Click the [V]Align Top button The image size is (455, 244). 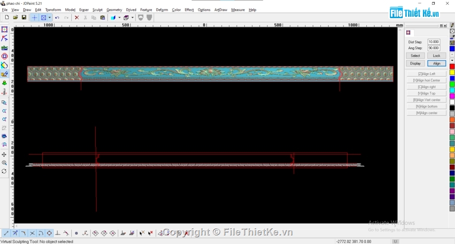click(427, 93)
